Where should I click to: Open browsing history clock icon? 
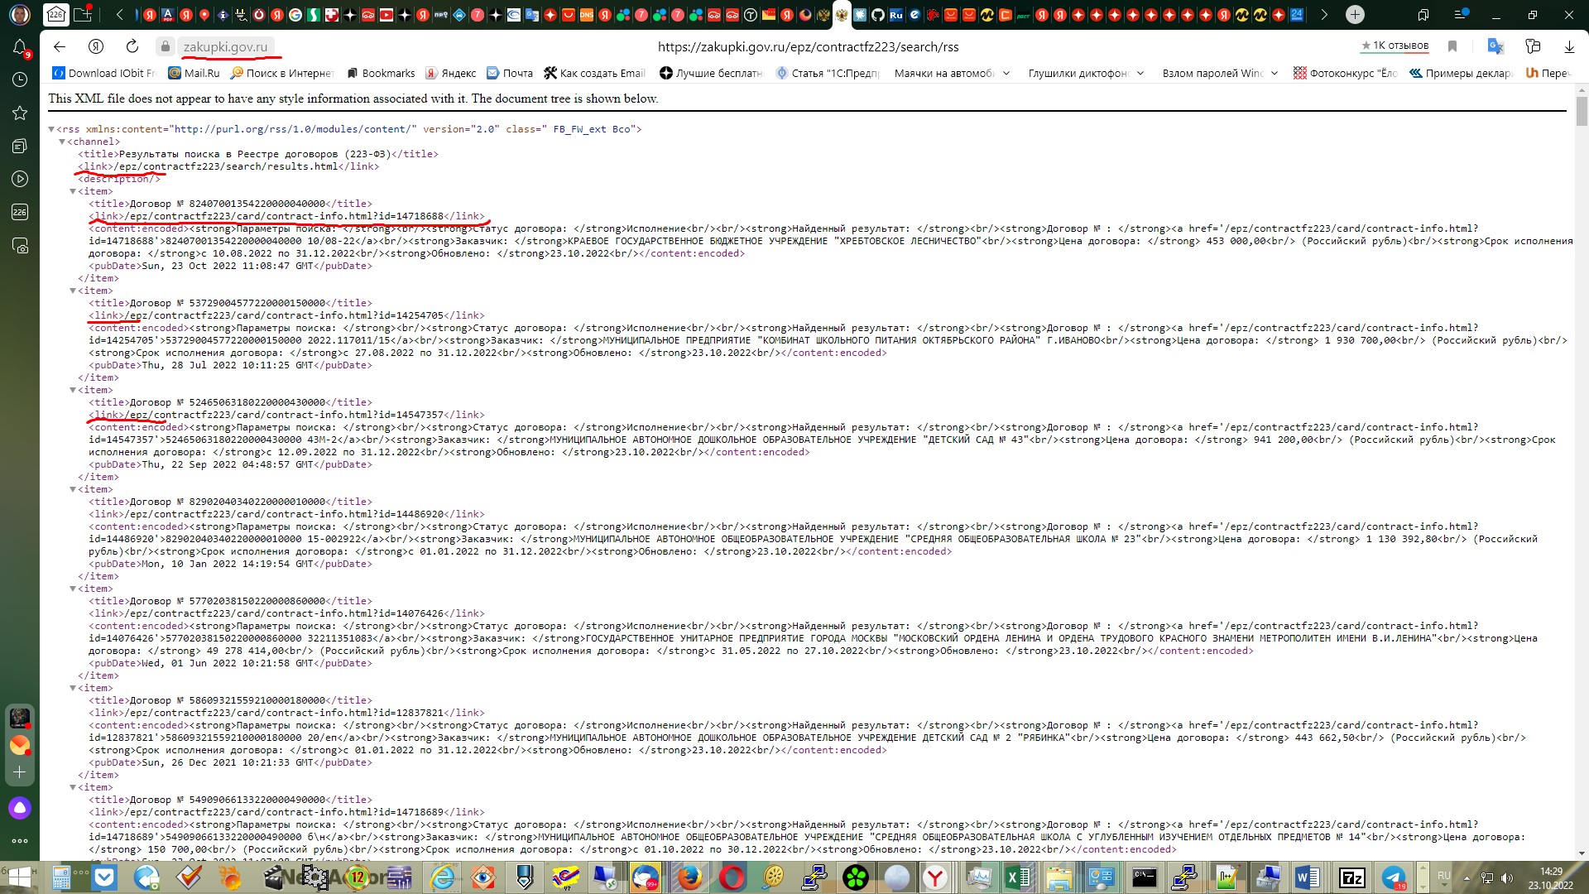tap(20, 79)
